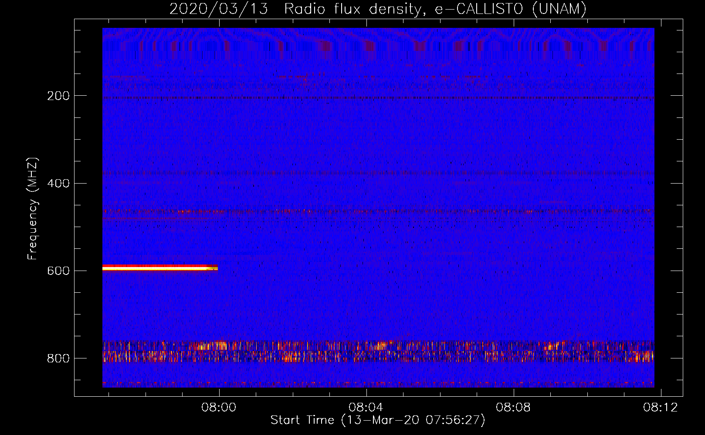This screenshot has width=705, height=435.
Task: Click the noisy interference band near 800 MHz
Action: tap(378, 351)
